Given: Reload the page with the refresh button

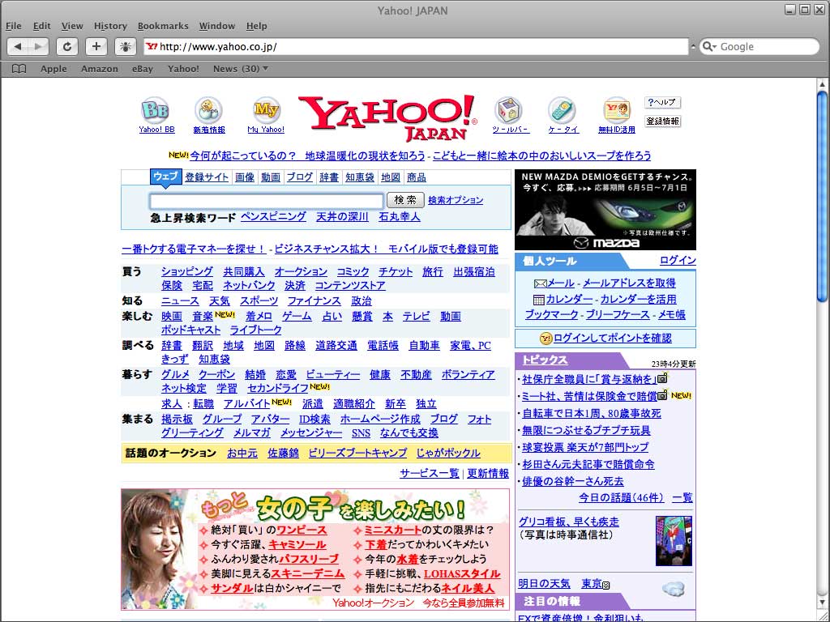Looking at the screenshot, I should (x=67, y=46).
